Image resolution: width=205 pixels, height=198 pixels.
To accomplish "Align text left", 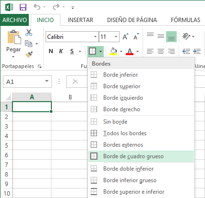I will tap(150, 51).
